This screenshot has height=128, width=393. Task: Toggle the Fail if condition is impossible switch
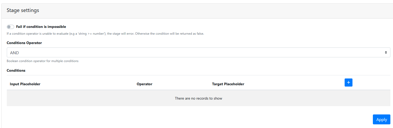pos(10,27)
